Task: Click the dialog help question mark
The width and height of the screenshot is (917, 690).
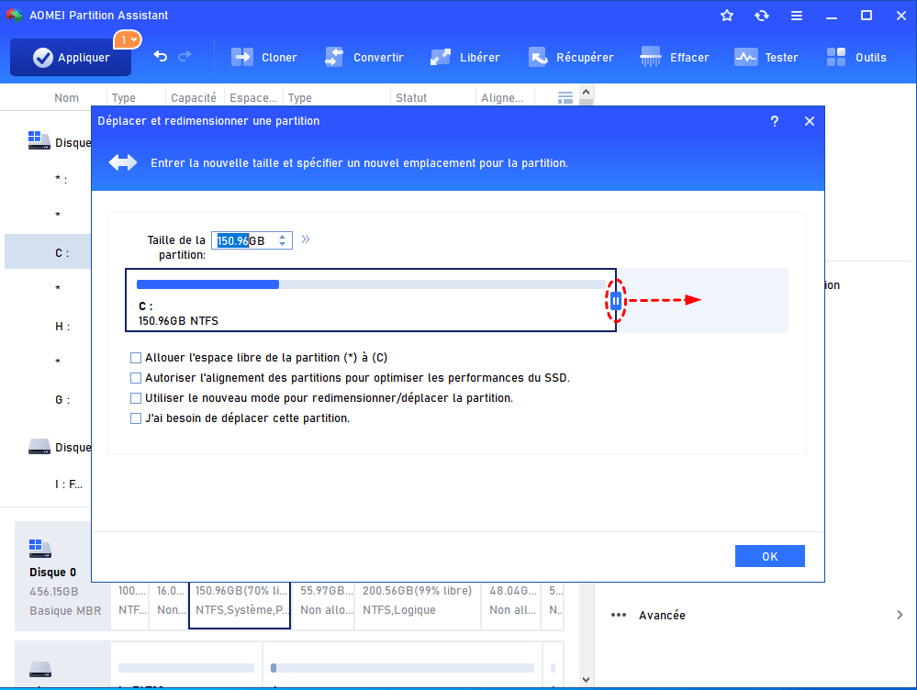Action: click(x=775, y=121)
